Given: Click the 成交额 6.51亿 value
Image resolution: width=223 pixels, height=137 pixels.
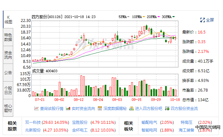Looking at the screenshot, I should [204, 71].
